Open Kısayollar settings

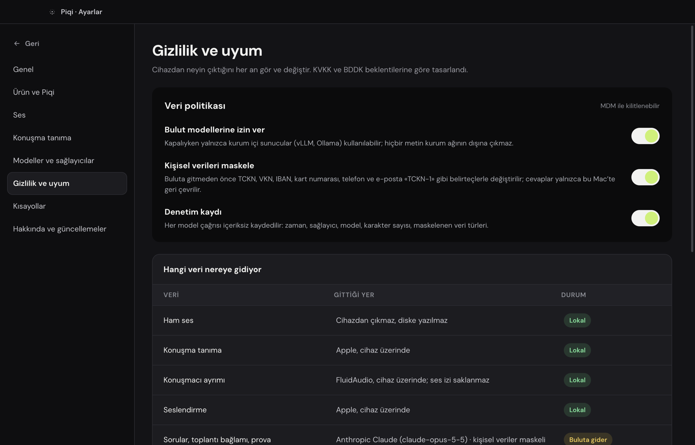[x=67, y=206]
